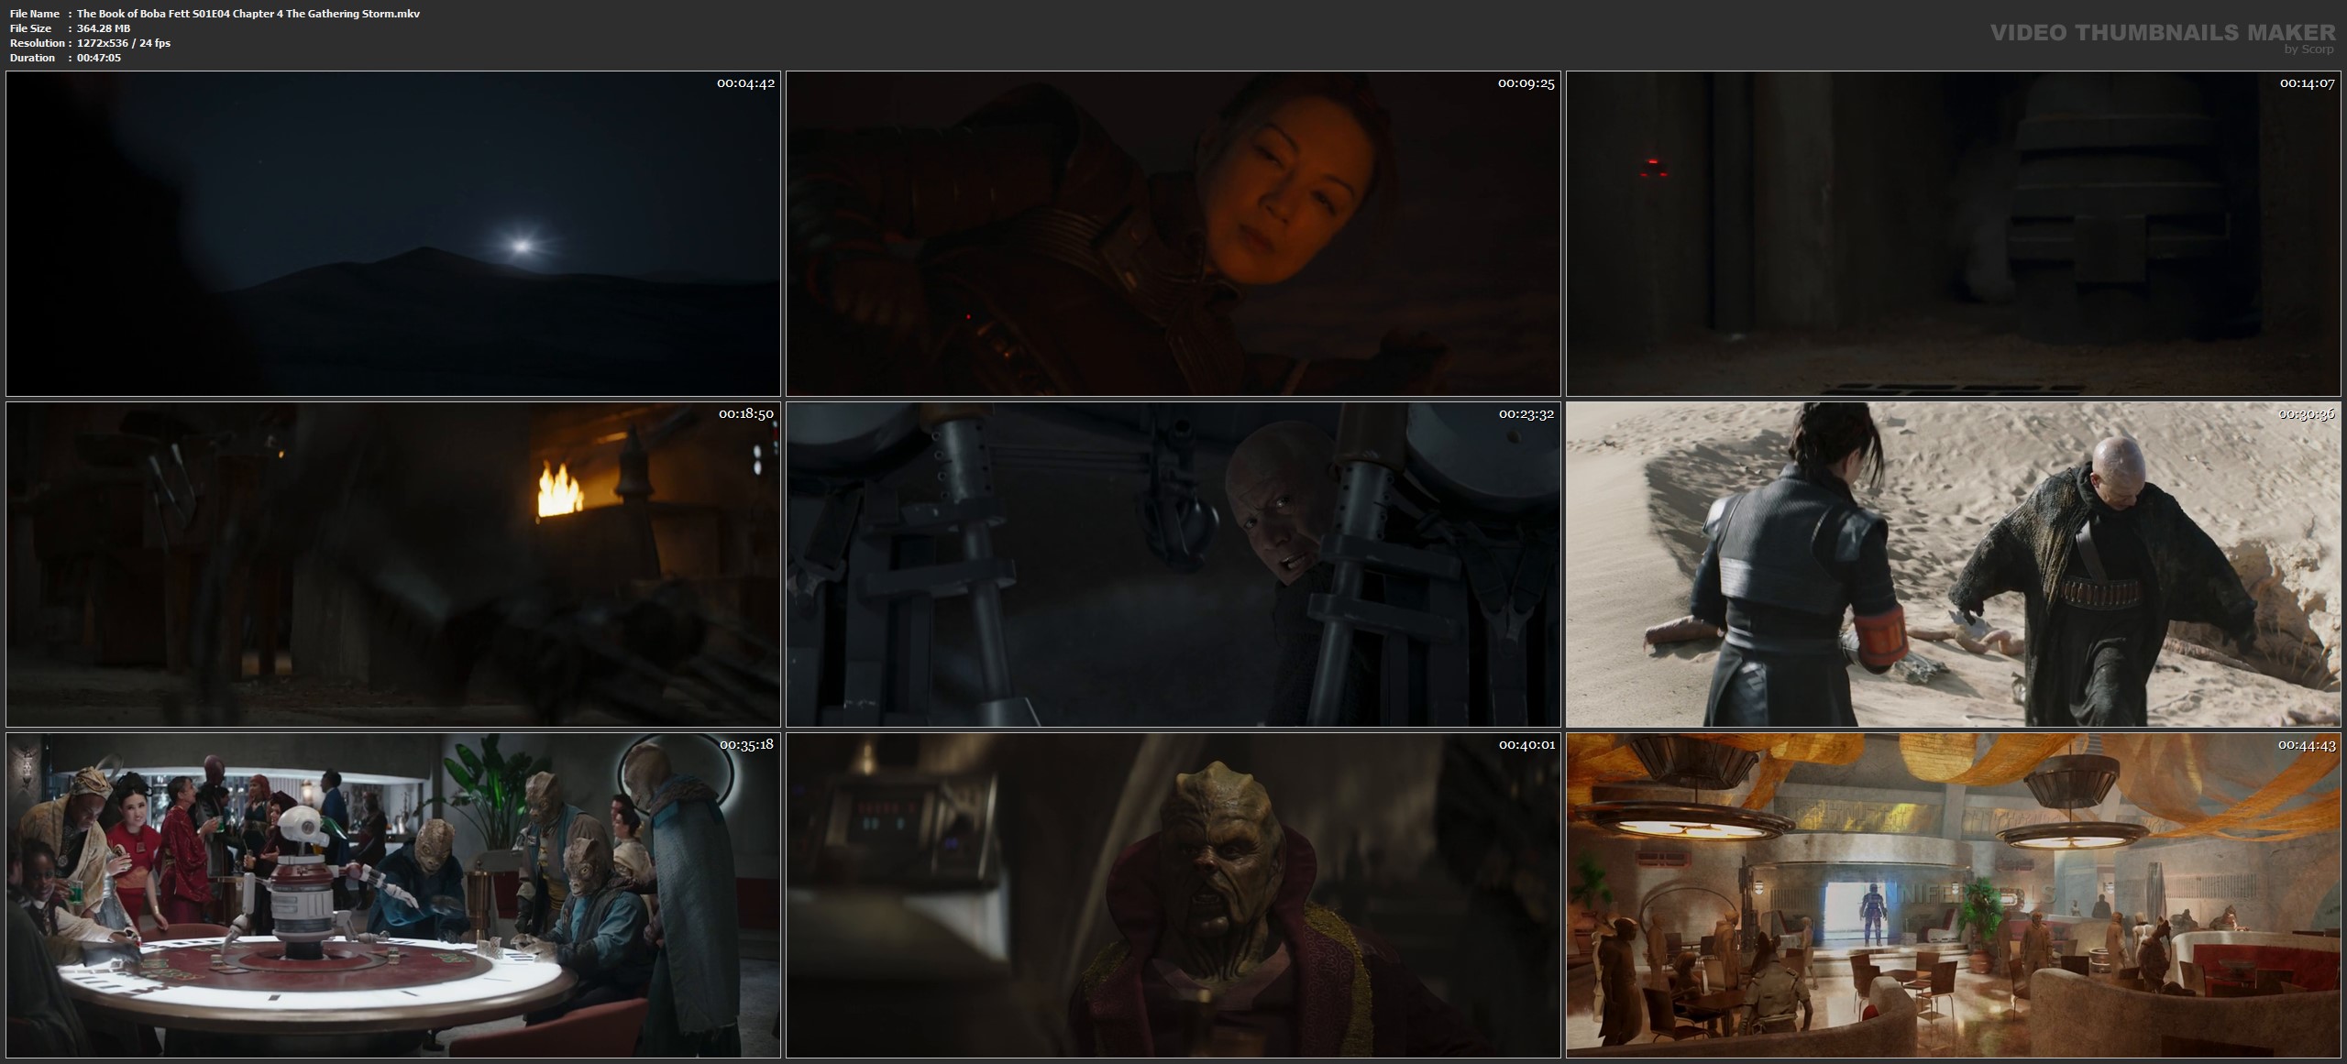Image resolution: width=2347 pixels, height=1064 pixels.
Task: Click the file name text in header
Action: point(248,14)
